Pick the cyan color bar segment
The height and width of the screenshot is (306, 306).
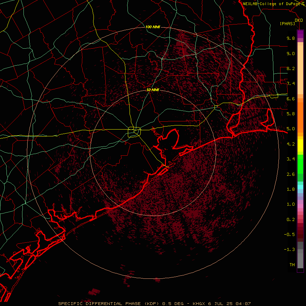[300, 187]
